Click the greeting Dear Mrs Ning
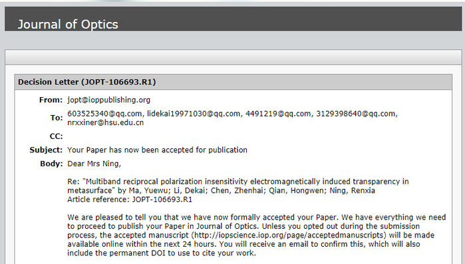Image resolution: width=465 pixels, height=264 pixels. [x=94, y=164]
